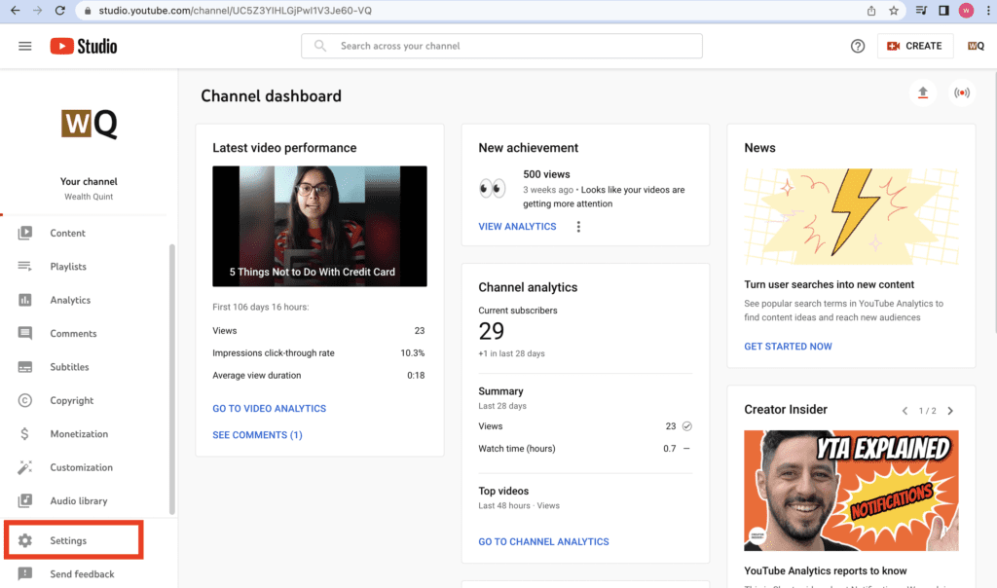The width and height of the screenshot is (997, 588).
Task: Click the Monetization dollar icon
Action: point(24,434)
